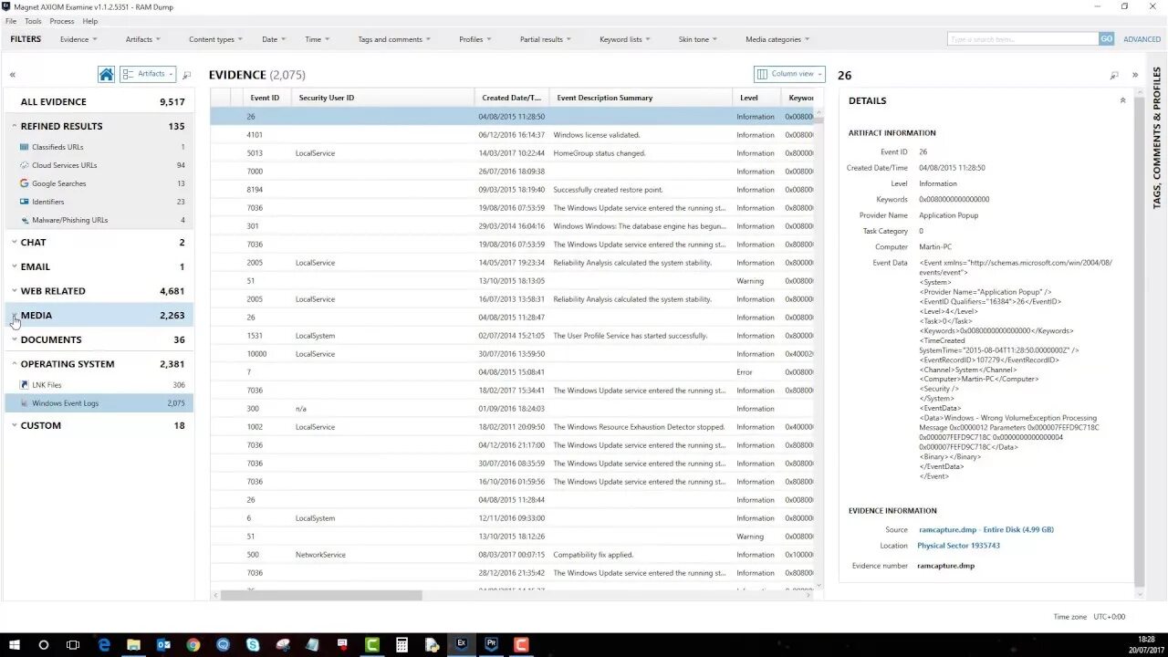Viewport: 1168px width, 657px height.
Task: Click the home icon above the evidence sidebar
Action: click(107, 74)
